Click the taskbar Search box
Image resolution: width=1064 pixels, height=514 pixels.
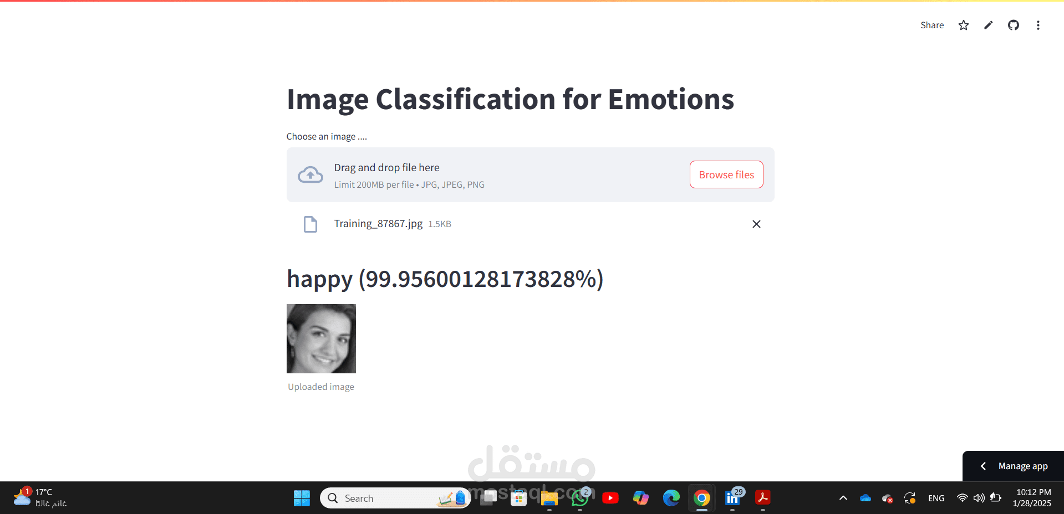(x=395, y=498)
